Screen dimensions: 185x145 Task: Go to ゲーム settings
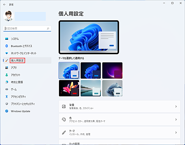27,89
